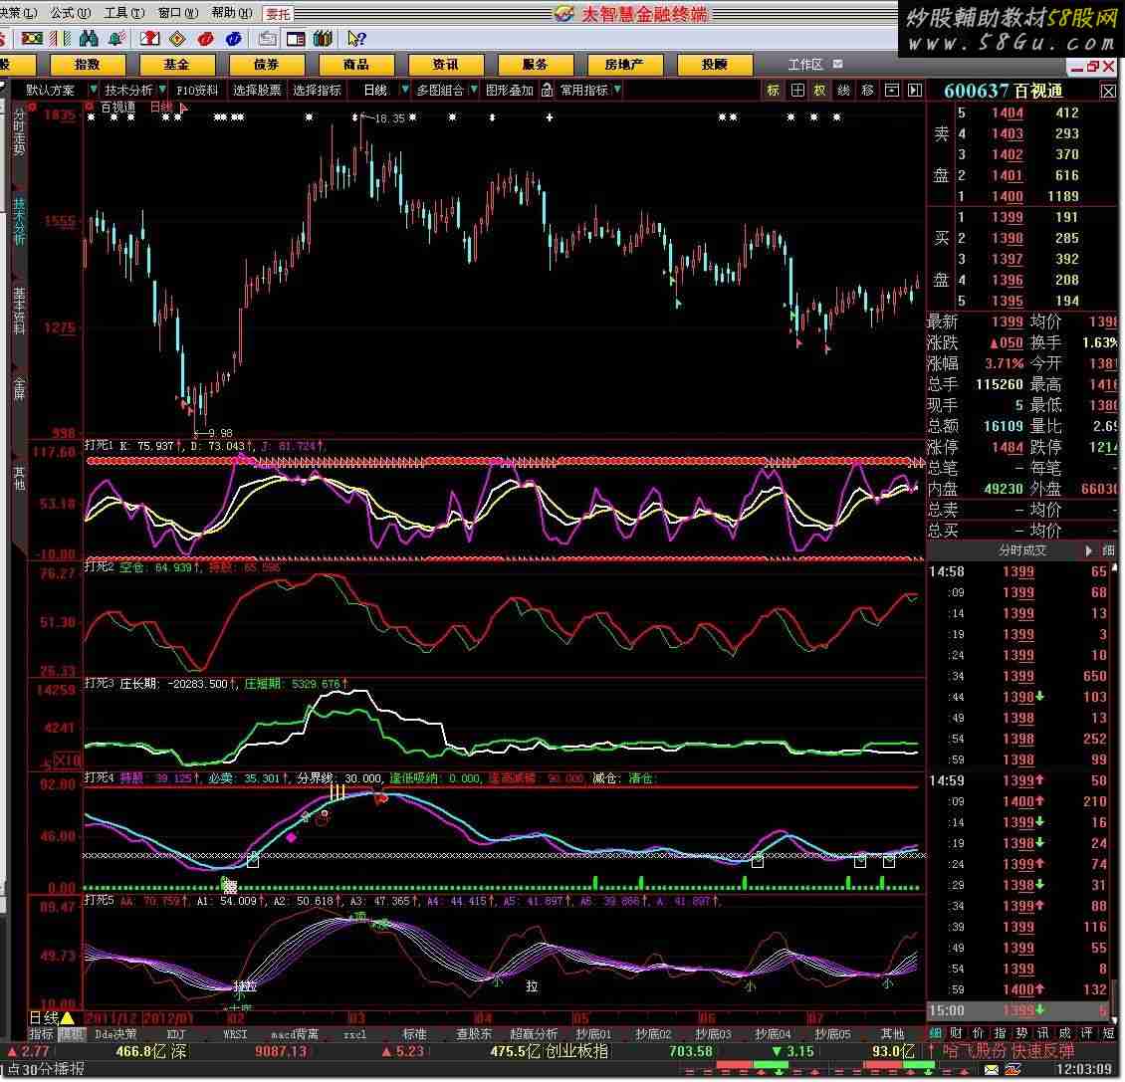Switch to the 抄底01 indicator tab
This screenshot has height=1082, width=1125.
pos(593,1034)
